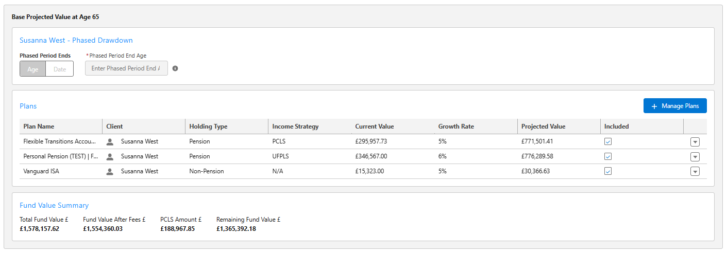The height and width of the screenshot is (253, 727).
Task: Open row actions dropdown for Flexible Transitions Account
Action: point(695,142)
